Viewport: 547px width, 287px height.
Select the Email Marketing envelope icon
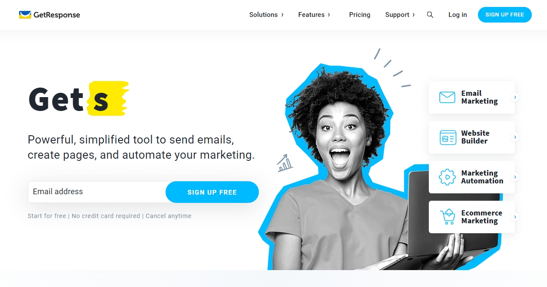point(447,97)
